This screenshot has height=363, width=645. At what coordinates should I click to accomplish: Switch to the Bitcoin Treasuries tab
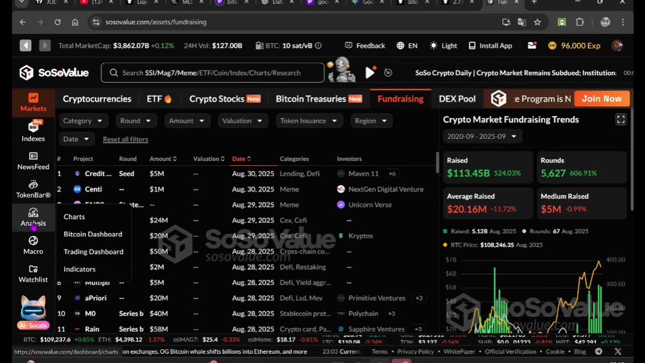319,99
